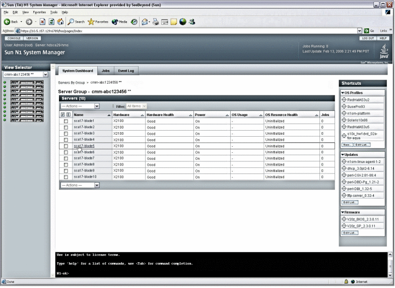Select the System Dashboard tab

[78, 71]
